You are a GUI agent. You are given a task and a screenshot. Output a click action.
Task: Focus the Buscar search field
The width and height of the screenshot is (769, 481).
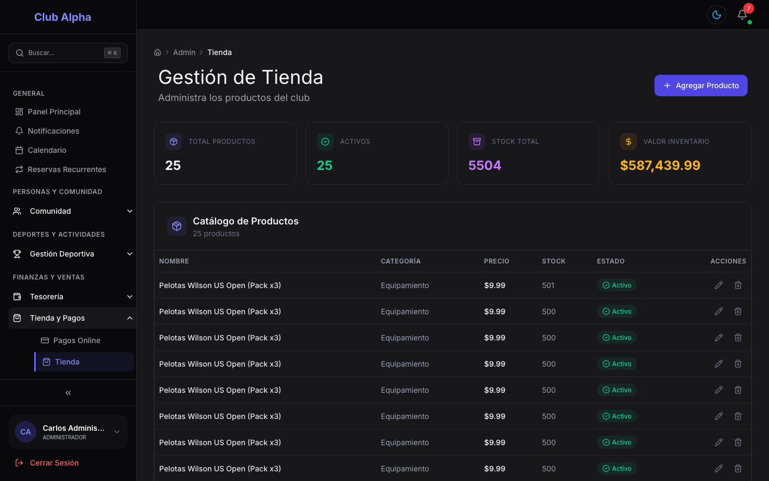click(x=68, y=53)
